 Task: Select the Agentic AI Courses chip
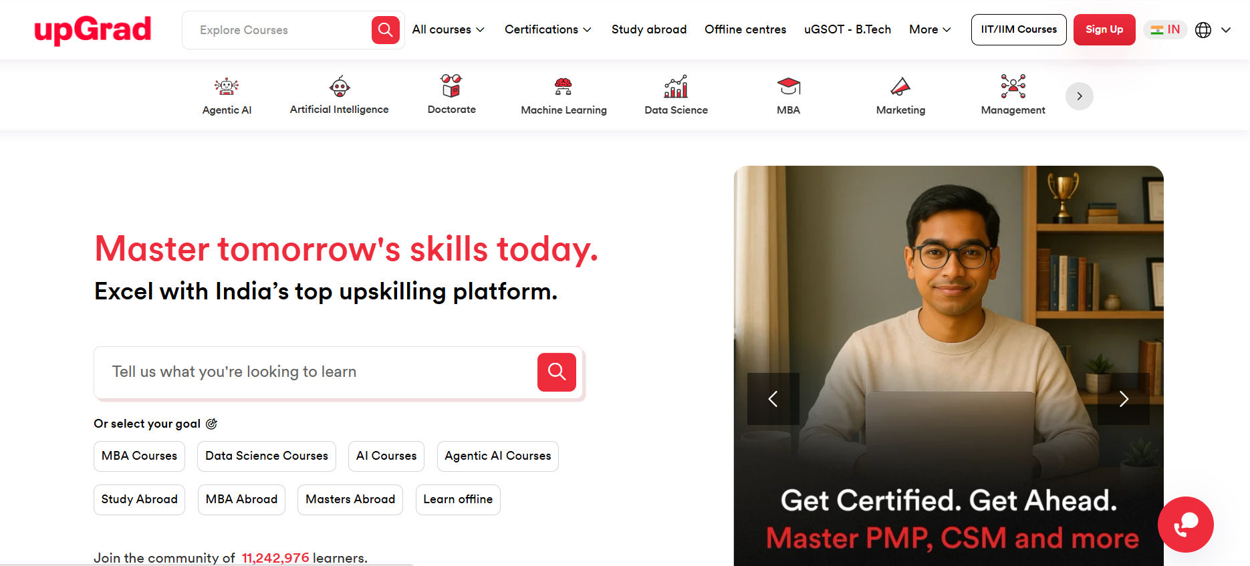(498, 456)
